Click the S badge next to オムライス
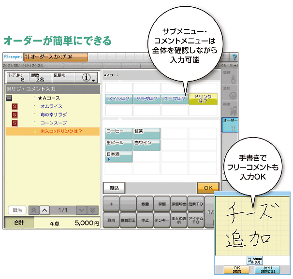The image size is (293, 279). tap(15, 106)
